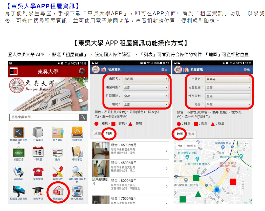This screenshot has height=211, width=265.
Task: Open the 行政單位 filing cabinet icon
Action: [38, 132]
